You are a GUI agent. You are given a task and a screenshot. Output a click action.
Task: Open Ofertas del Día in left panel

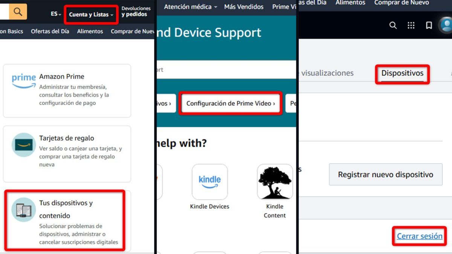tap(50, 32)
